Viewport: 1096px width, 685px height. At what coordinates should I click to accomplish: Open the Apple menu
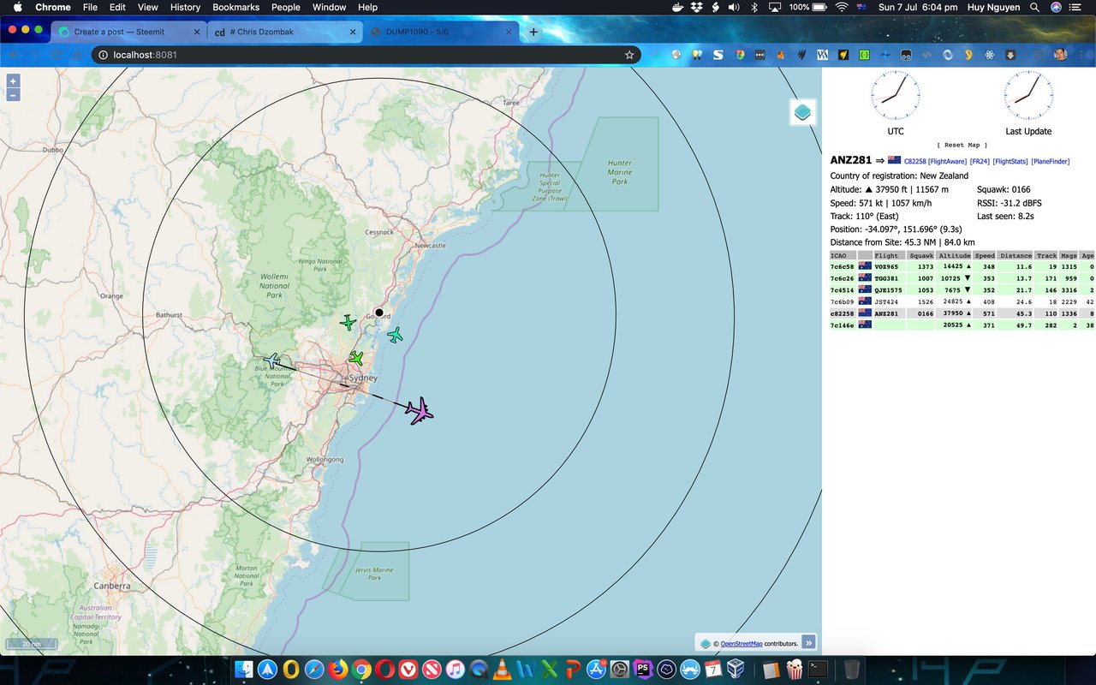(x=17, y=7)
